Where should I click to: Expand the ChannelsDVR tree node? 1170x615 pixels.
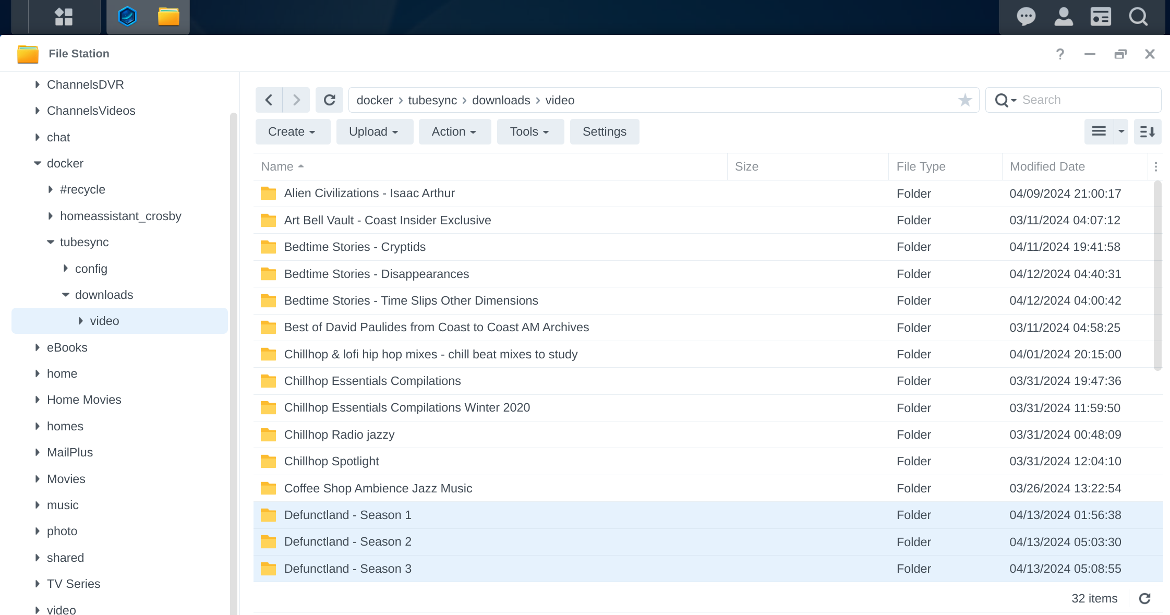(38, 85)
